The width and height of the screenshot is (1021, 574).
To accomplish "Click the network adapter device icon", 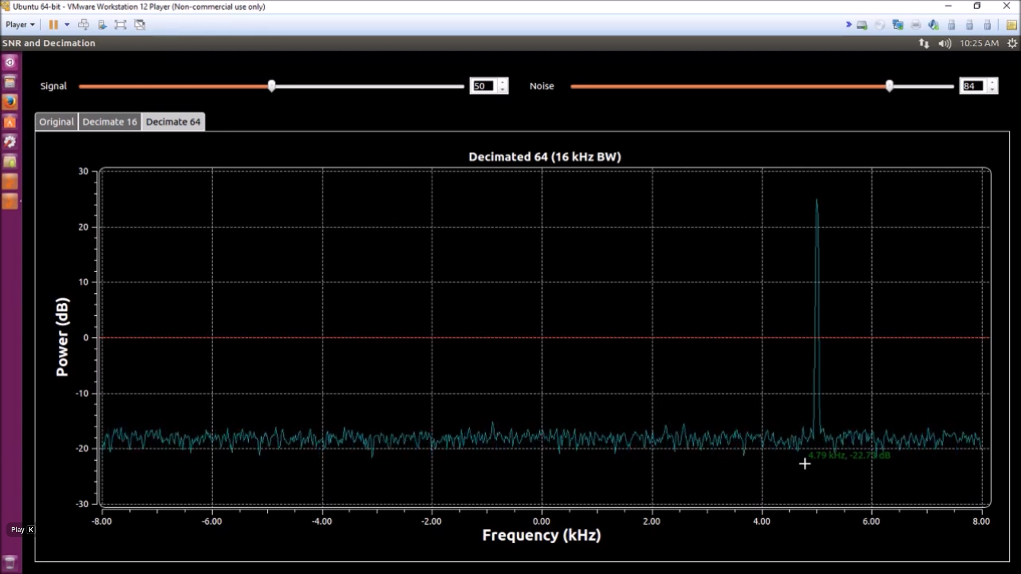I will tap(898, 25).
